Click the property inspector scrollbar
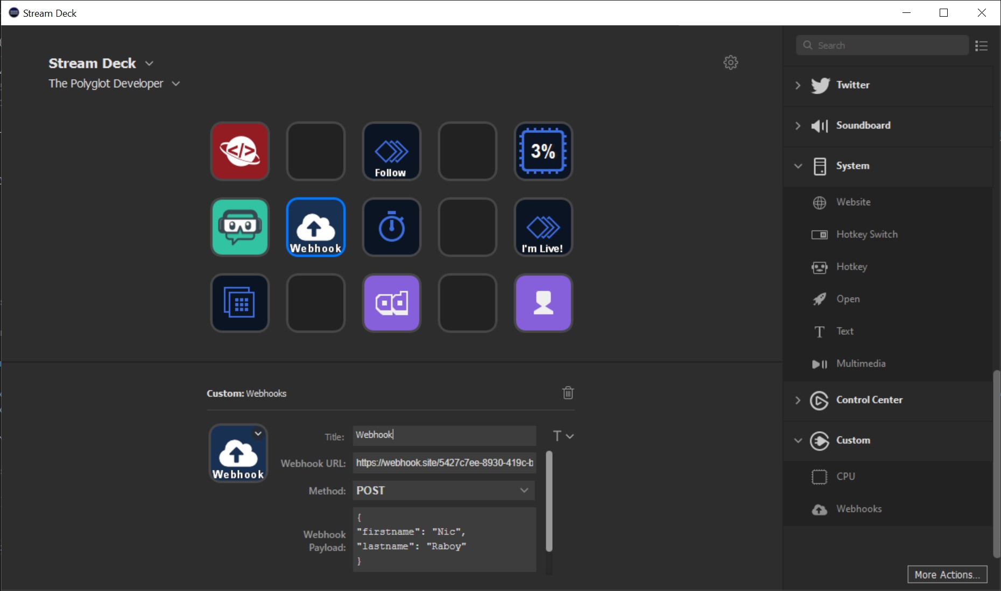The width and height of the screenshot is (1001, 591). coord(549,502)
